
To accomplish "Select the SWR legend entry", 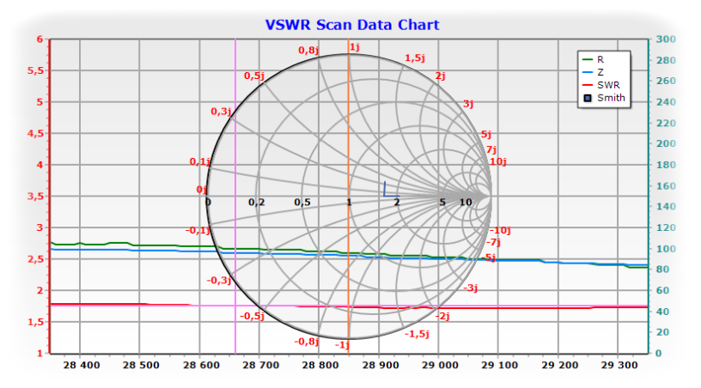I will (x=601, y=85).
